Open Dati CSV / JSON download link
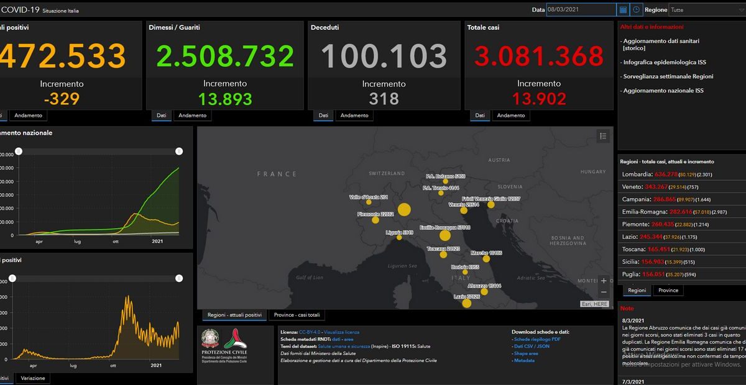This screenshot has height=385, width=746. coord(532,346)
